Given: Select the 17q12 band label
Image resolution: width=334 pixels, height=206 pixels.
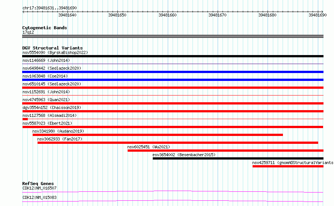Looking at the screenshot, I should [28, 32].
